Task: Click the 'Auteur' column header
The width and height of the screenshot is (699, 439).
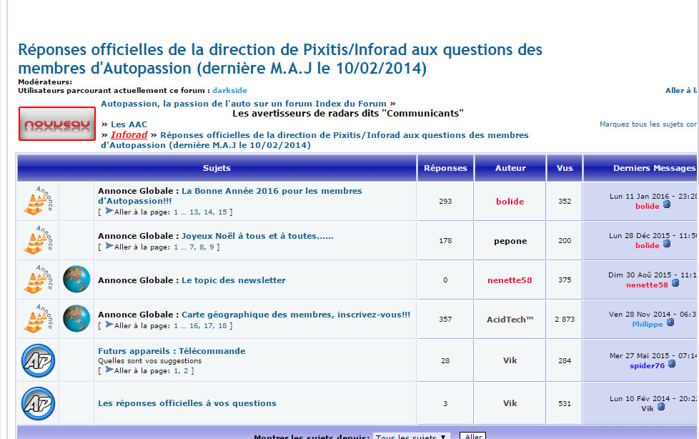Action: click(510, 168)
